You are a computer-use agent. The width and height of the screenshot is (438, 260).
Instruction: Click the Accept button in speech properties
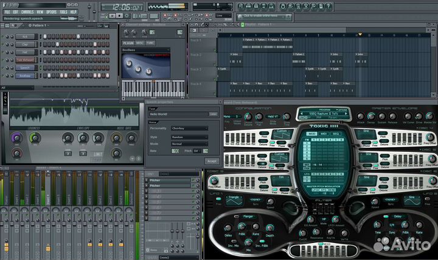212,161
